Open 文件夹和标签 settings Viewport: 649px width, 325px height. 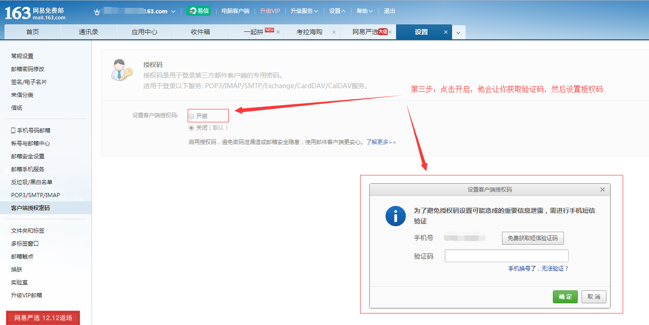[28, 231]
